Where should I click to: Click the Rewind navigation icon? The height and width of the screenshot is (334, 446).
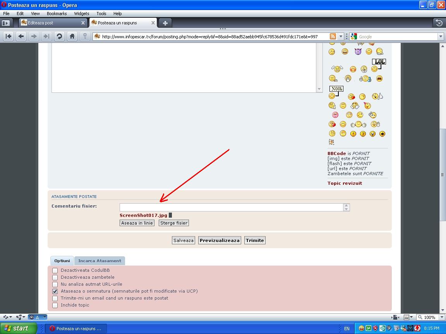pyautogui.click(x=8, y=36)
